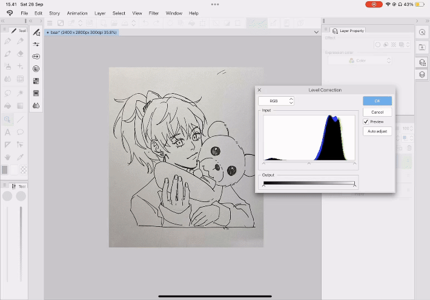Open the Sub Tool Detail sliders icon
The image size is (430, 300).
[36, 44]
